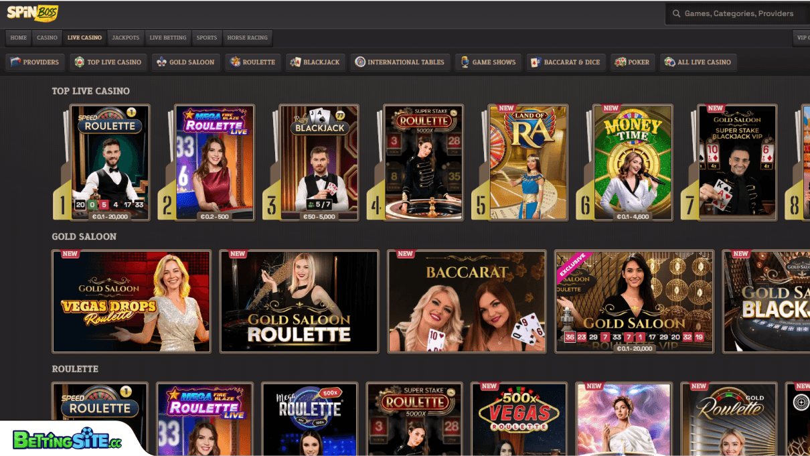This screenshot has width=810, height=456.
Task: Launch the Money Time live game
Action: click(633, 162)
